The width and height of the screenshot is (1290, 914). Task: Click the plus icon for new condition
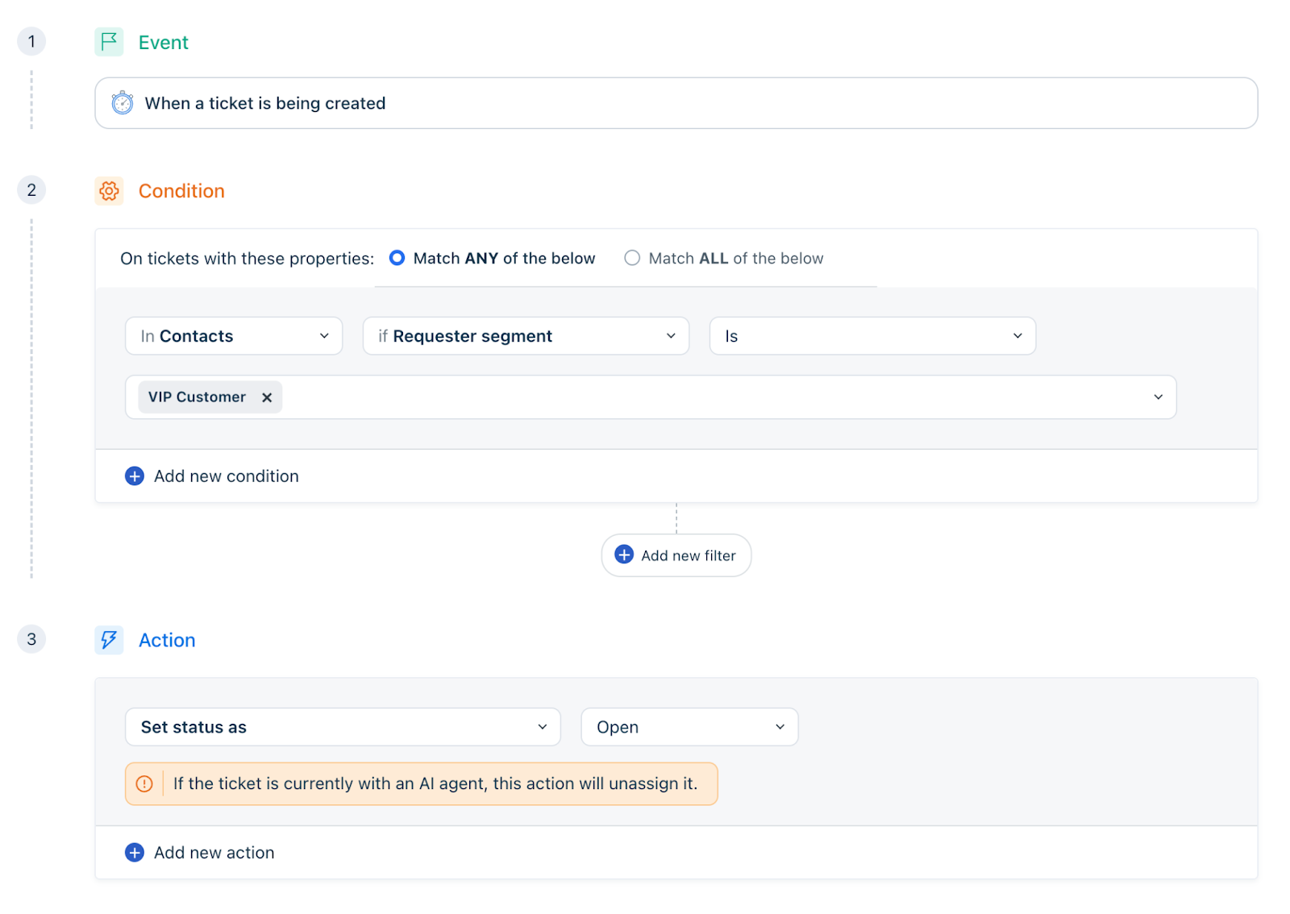tap(135, 476)
